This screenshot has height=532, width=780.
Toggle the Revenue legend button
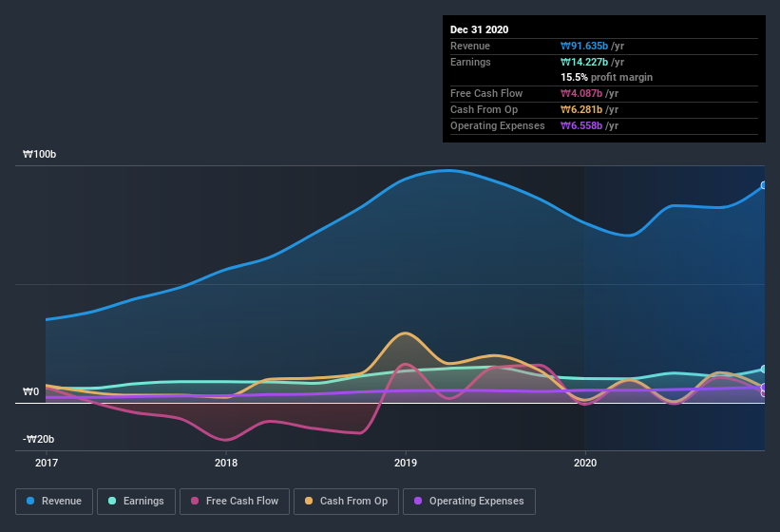54,502
